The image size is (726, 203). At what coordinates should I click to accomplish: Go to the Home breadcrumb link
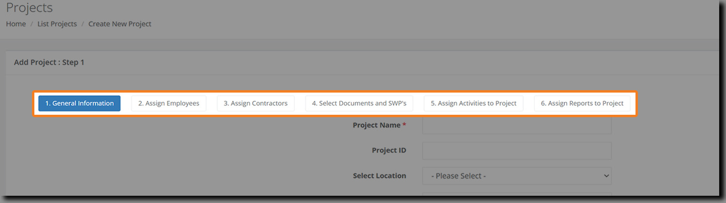tap(16, 24)
